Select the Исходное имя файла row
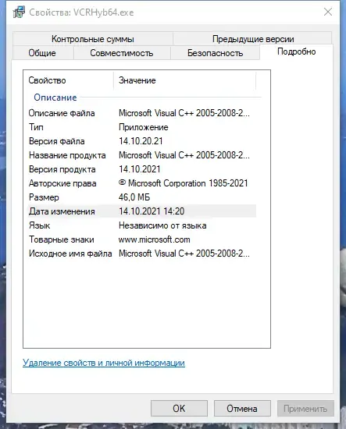This screenshot has width=346, height=429. click(x=142, y=253)
